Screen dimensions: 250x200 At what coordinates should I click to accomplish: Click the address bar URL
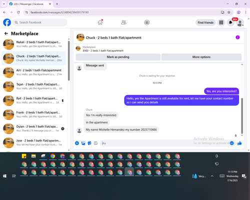pyautogui.click(x=59, y=12)
